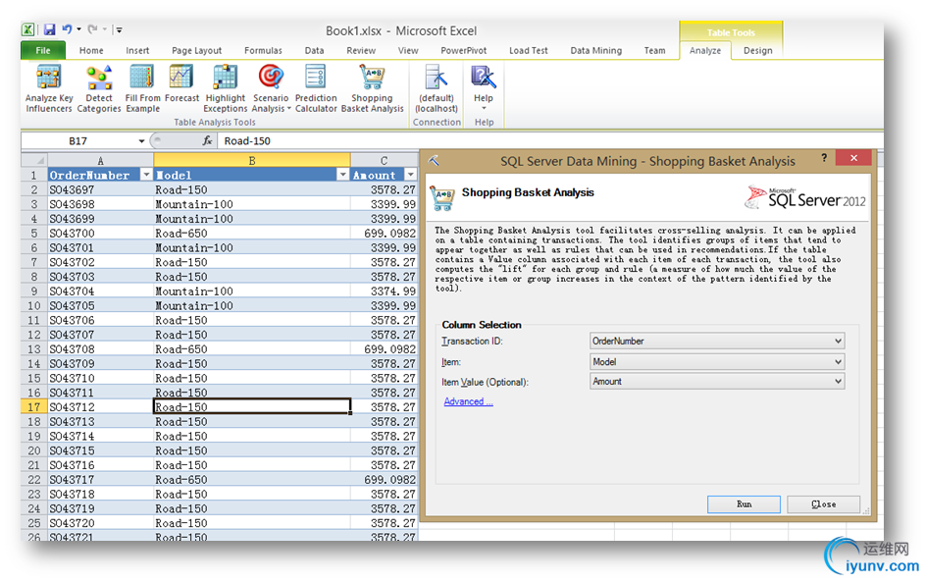The image size is (925, 582).
Task: Select column B header
Action: 252,161
